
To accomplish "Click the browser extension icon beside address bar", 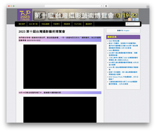I will click(x=106, y=6).
